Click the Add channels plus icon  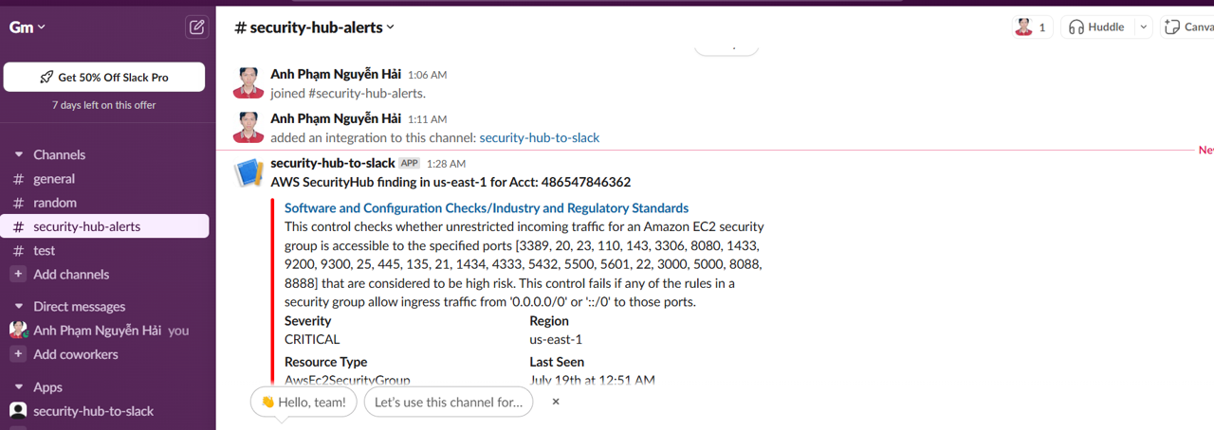pos(18,275)
